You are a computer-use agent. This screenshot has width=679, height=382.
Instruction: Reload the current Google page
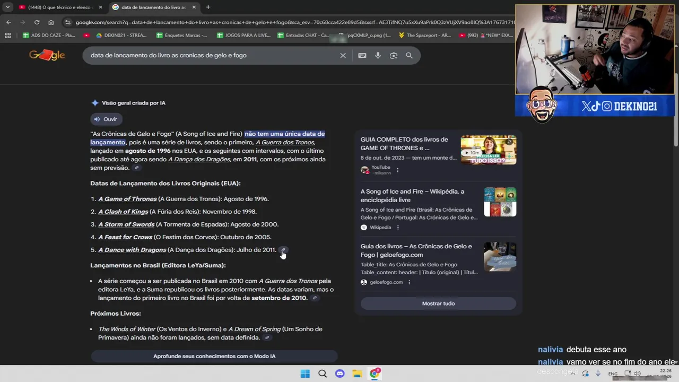37,22
